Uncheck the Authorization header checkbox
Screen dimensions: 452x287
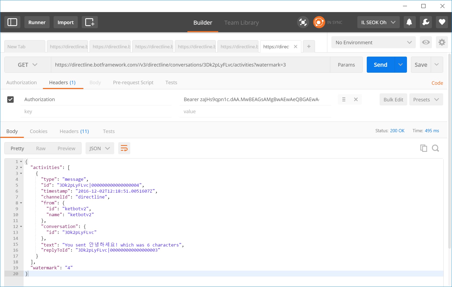10,100
